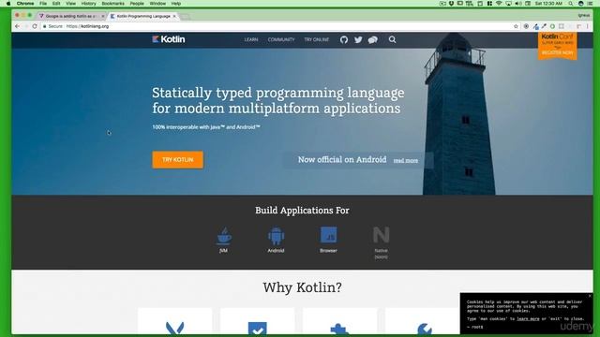
Task: Click the Kotlin logo in header
Action: click(x=169, y=39)
